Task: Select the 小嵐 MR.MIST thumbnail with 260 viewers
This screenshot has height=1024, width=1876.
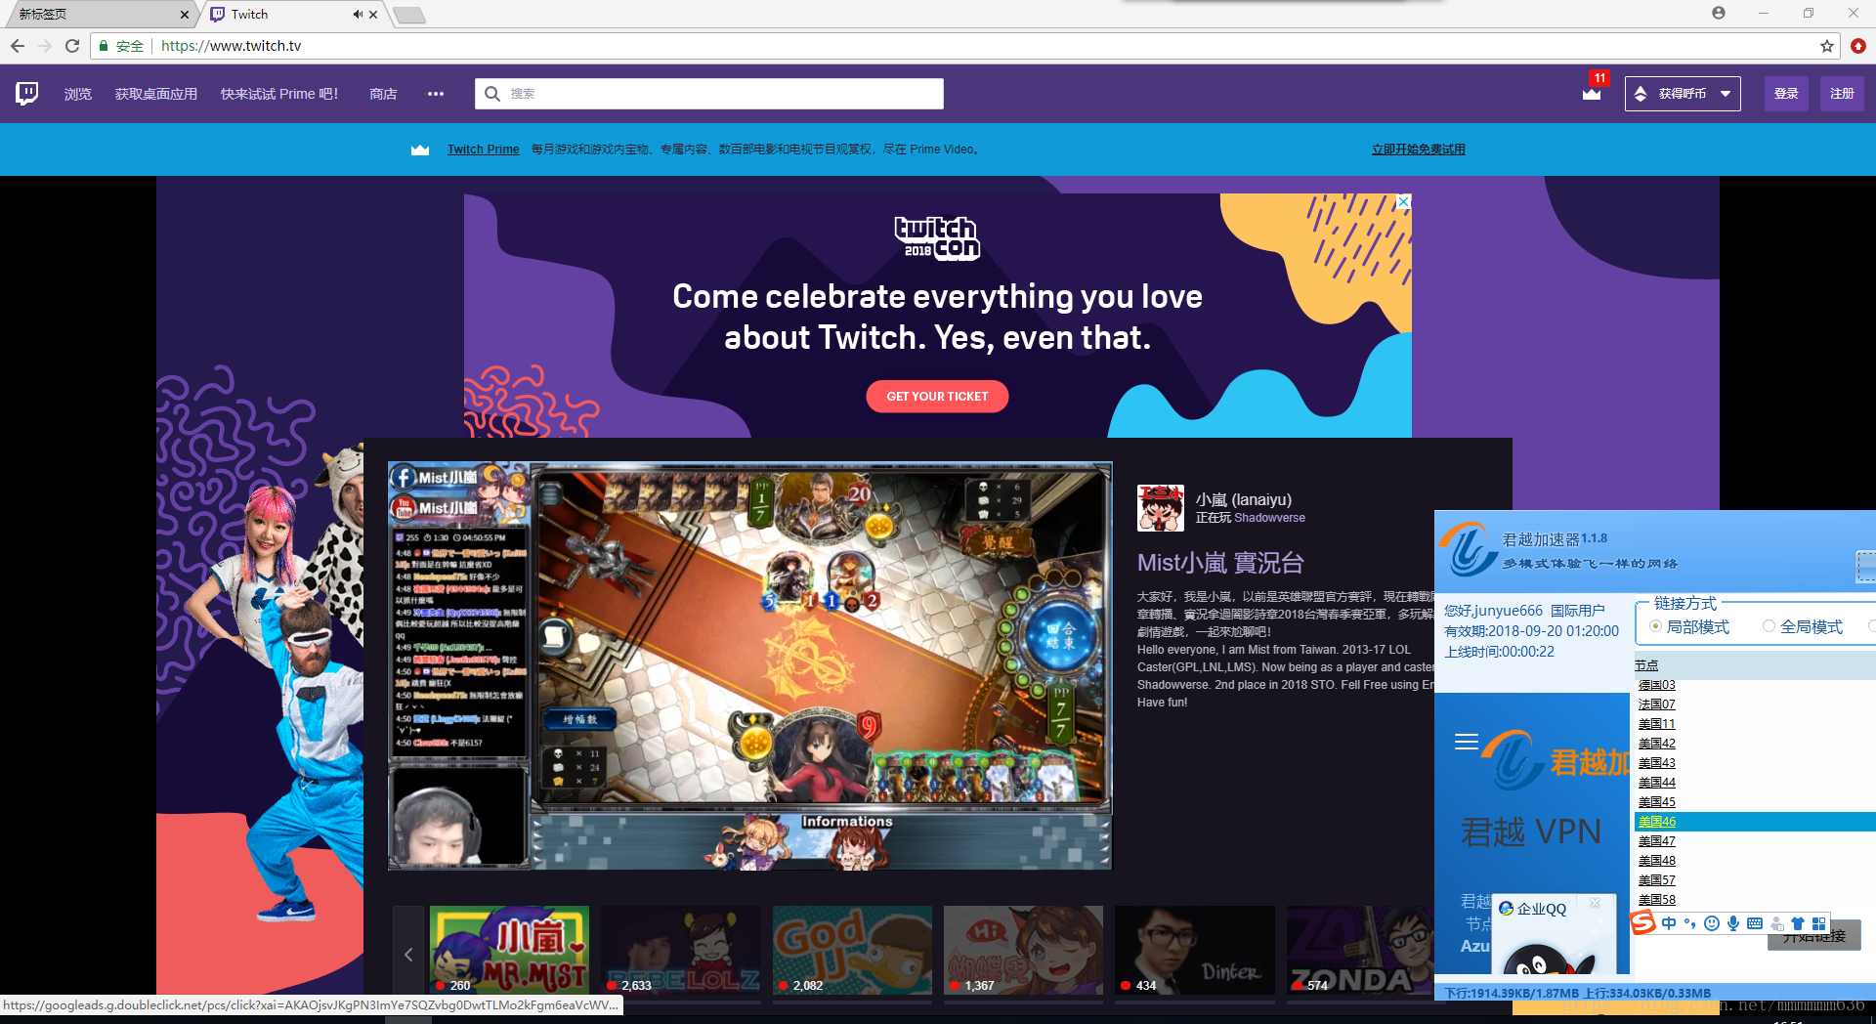Action: pyautogui.click(x=509, y=950)
